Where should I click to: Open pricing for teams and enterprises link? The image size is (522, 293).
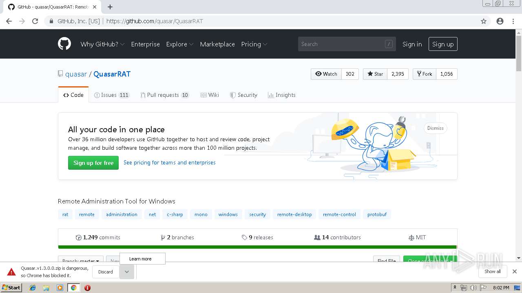(x=170, y=162)
